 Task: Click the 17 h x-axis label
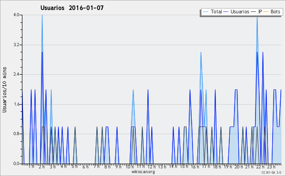tap(206, 166)
